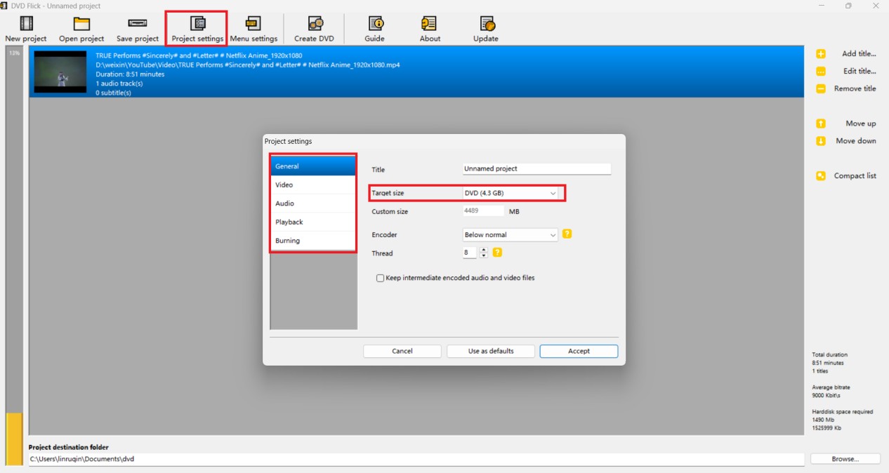
Task: Tick Keep intermediate encoded audio and video files
Action: [x=381, y=278]
